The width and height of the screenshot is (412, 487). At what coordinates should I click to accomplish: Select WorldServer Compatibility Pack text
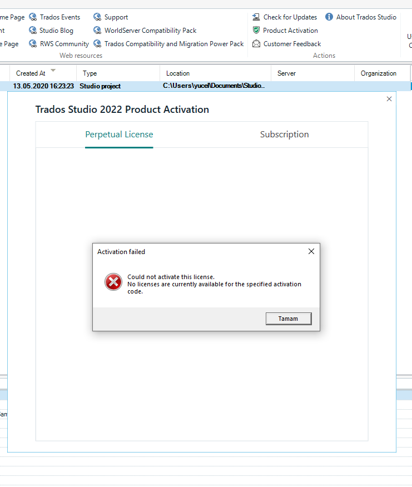(x=150, y=31)
